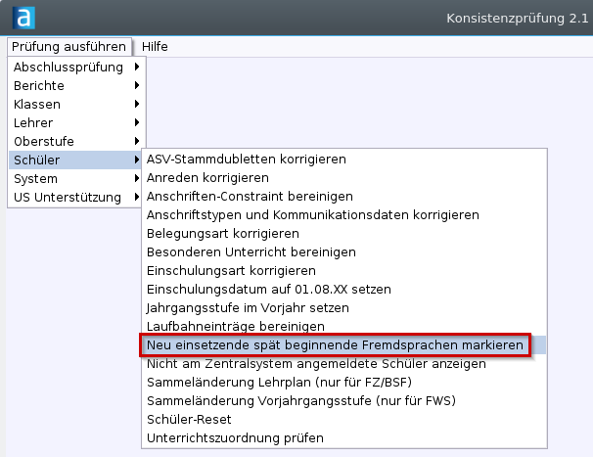Image resolution: width=593 pixels, height=457 pixels.
Task: Choose Einschulungsart korrigieren
Action: pos(344,270)
